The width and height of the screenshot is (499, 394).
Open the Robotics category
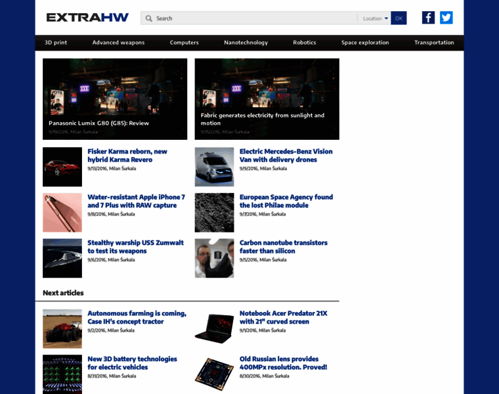pyautogui.click(x=305, y=43)
